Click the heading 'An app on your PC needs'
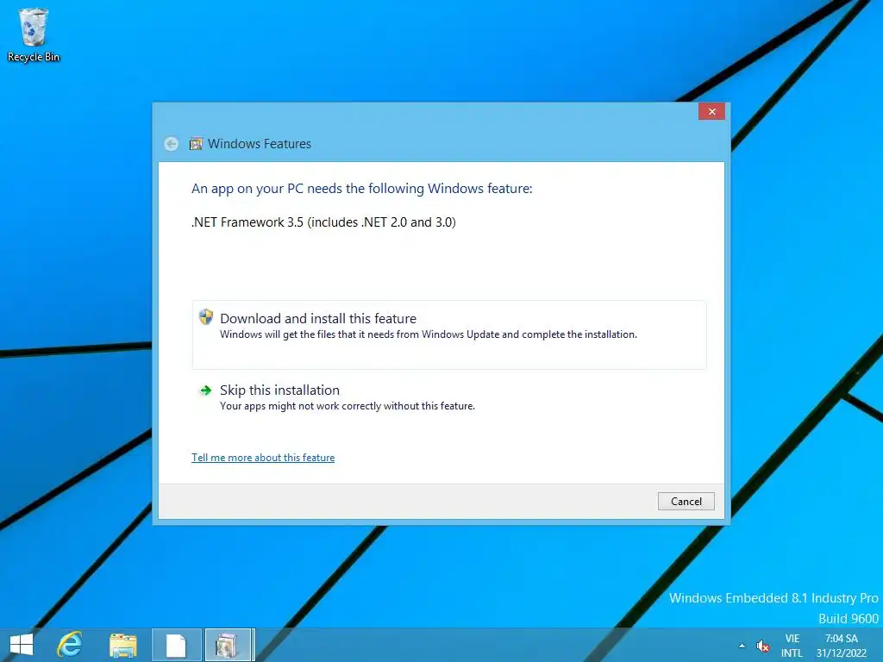 click(x=361, y=189)
